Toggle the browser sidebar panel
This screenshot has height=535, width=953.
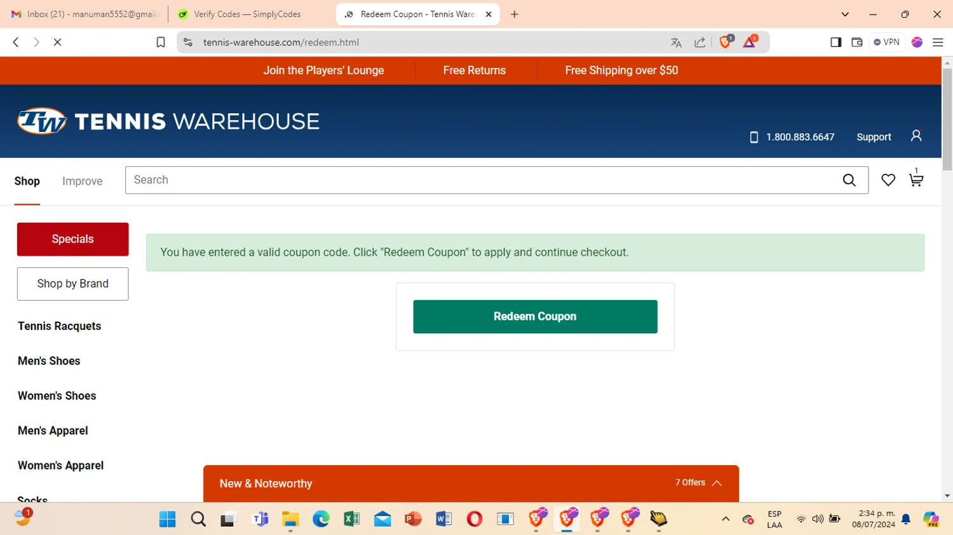tap(836, 42)
